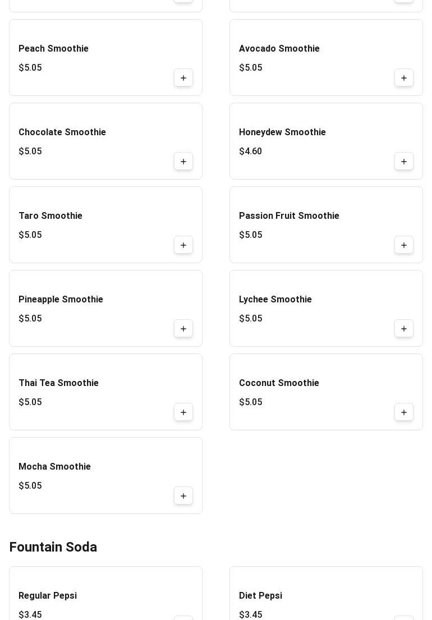
Task: Select the Passion Fruit Smoothie title
Action: coord(289,216)
